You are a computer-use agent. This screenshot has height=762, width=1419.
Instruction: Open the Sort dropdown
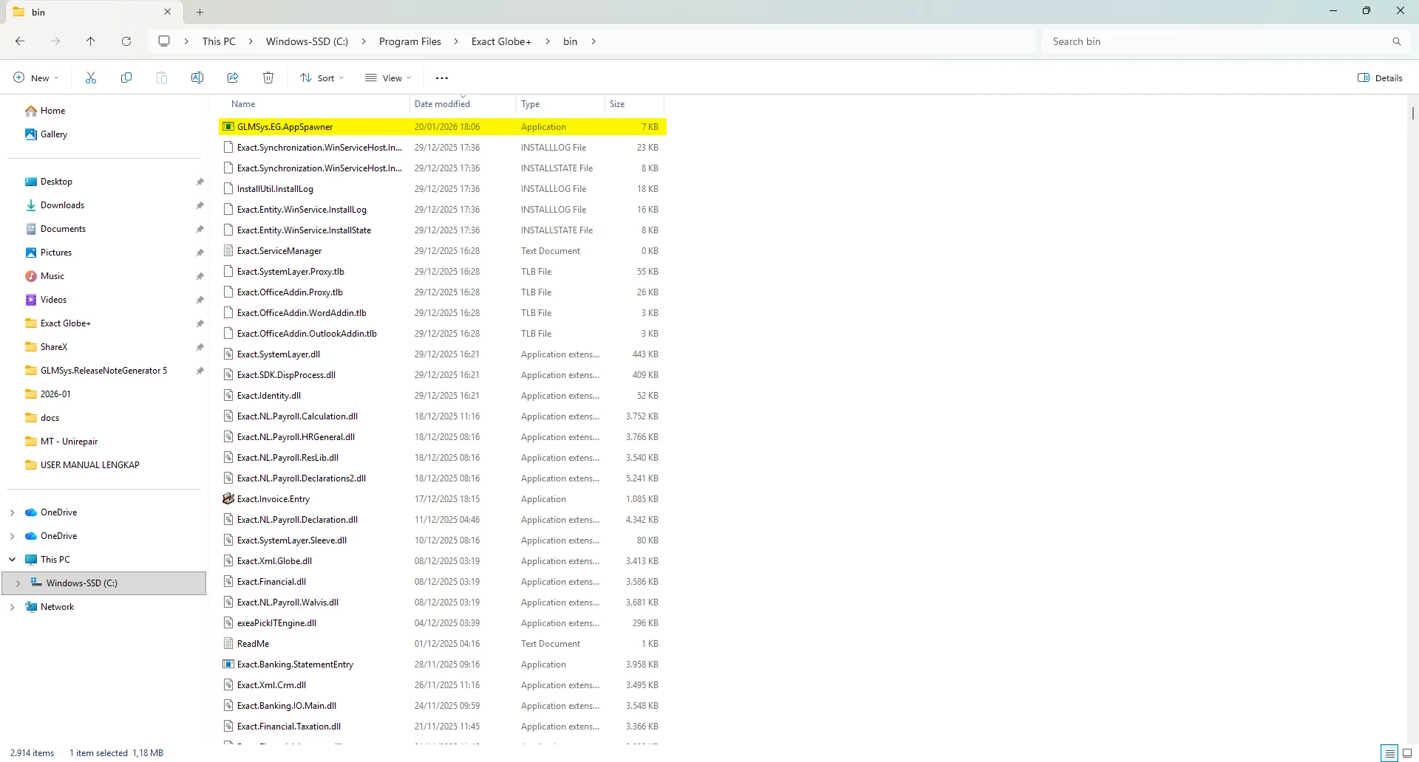pos(322,78)
